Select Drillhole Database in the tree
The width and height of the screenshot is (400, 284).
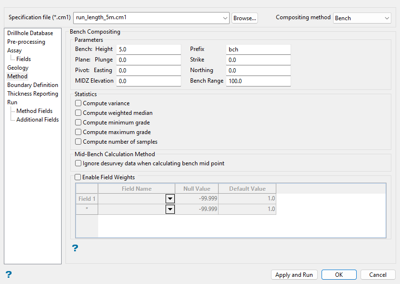30,33
